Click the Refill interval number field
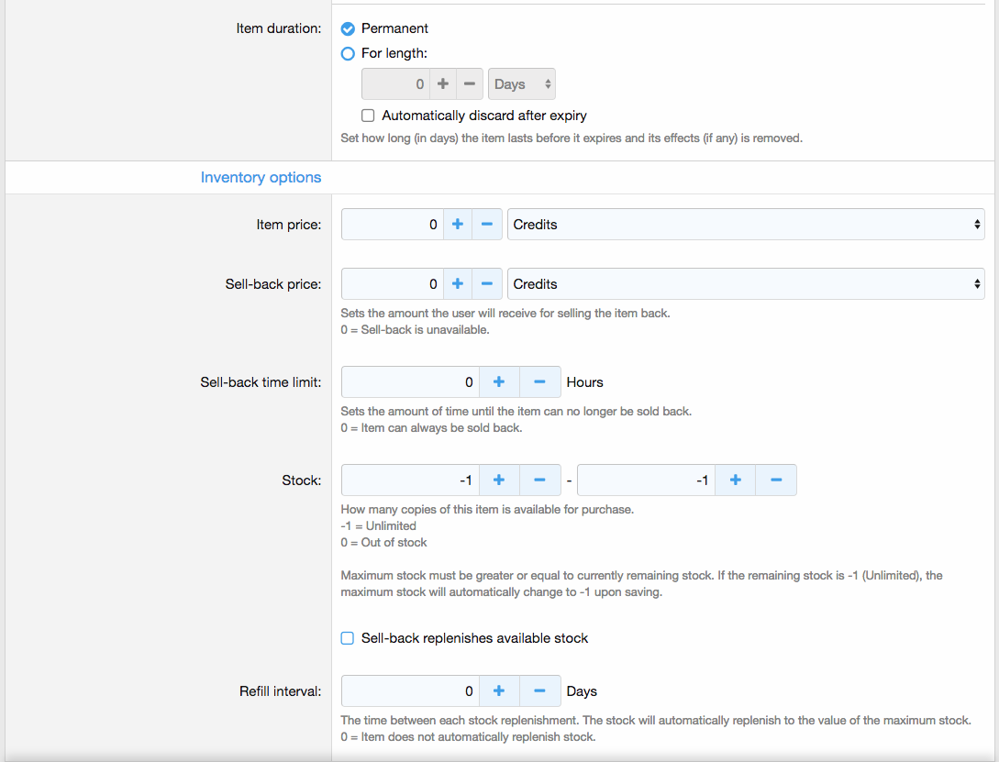The image size is (999, 762). coord(410,691)
